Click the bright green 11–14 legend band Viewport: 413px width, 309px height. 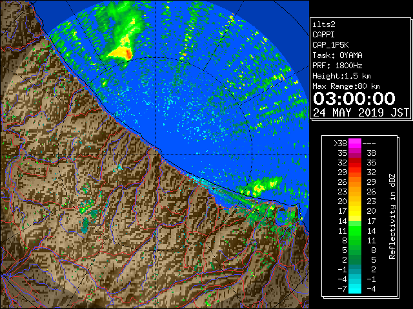pyautogui.click(x=355, y=230)
